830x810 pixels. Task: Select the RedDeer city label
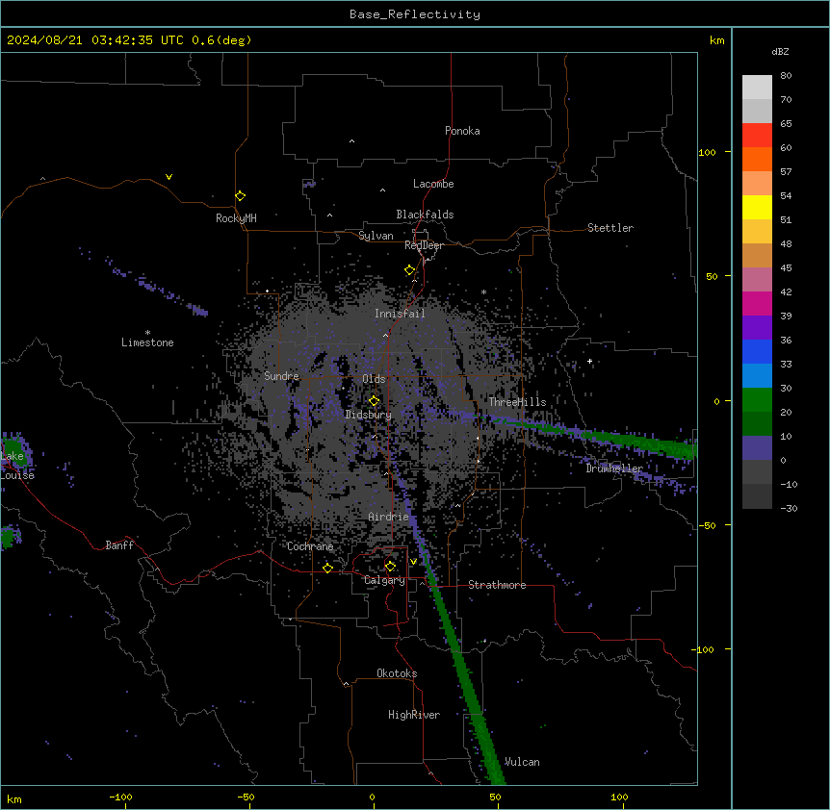coord(424,245)
